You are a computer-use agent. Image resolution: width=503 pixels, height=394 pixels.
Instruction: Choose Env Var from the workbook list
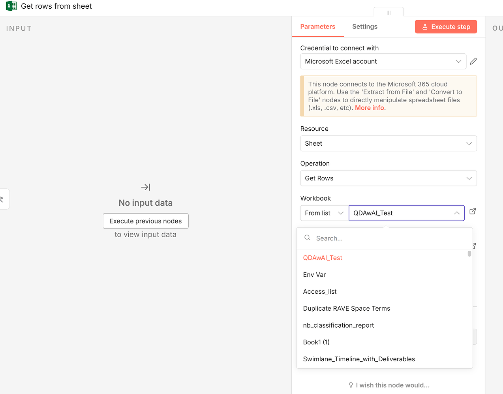coord(314,275)
